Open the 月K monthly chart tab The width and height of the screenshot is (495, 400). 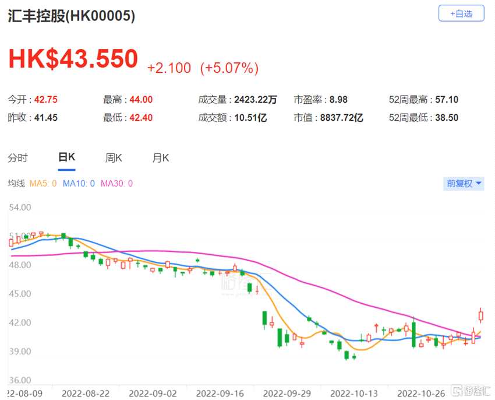tap(161, 157)
